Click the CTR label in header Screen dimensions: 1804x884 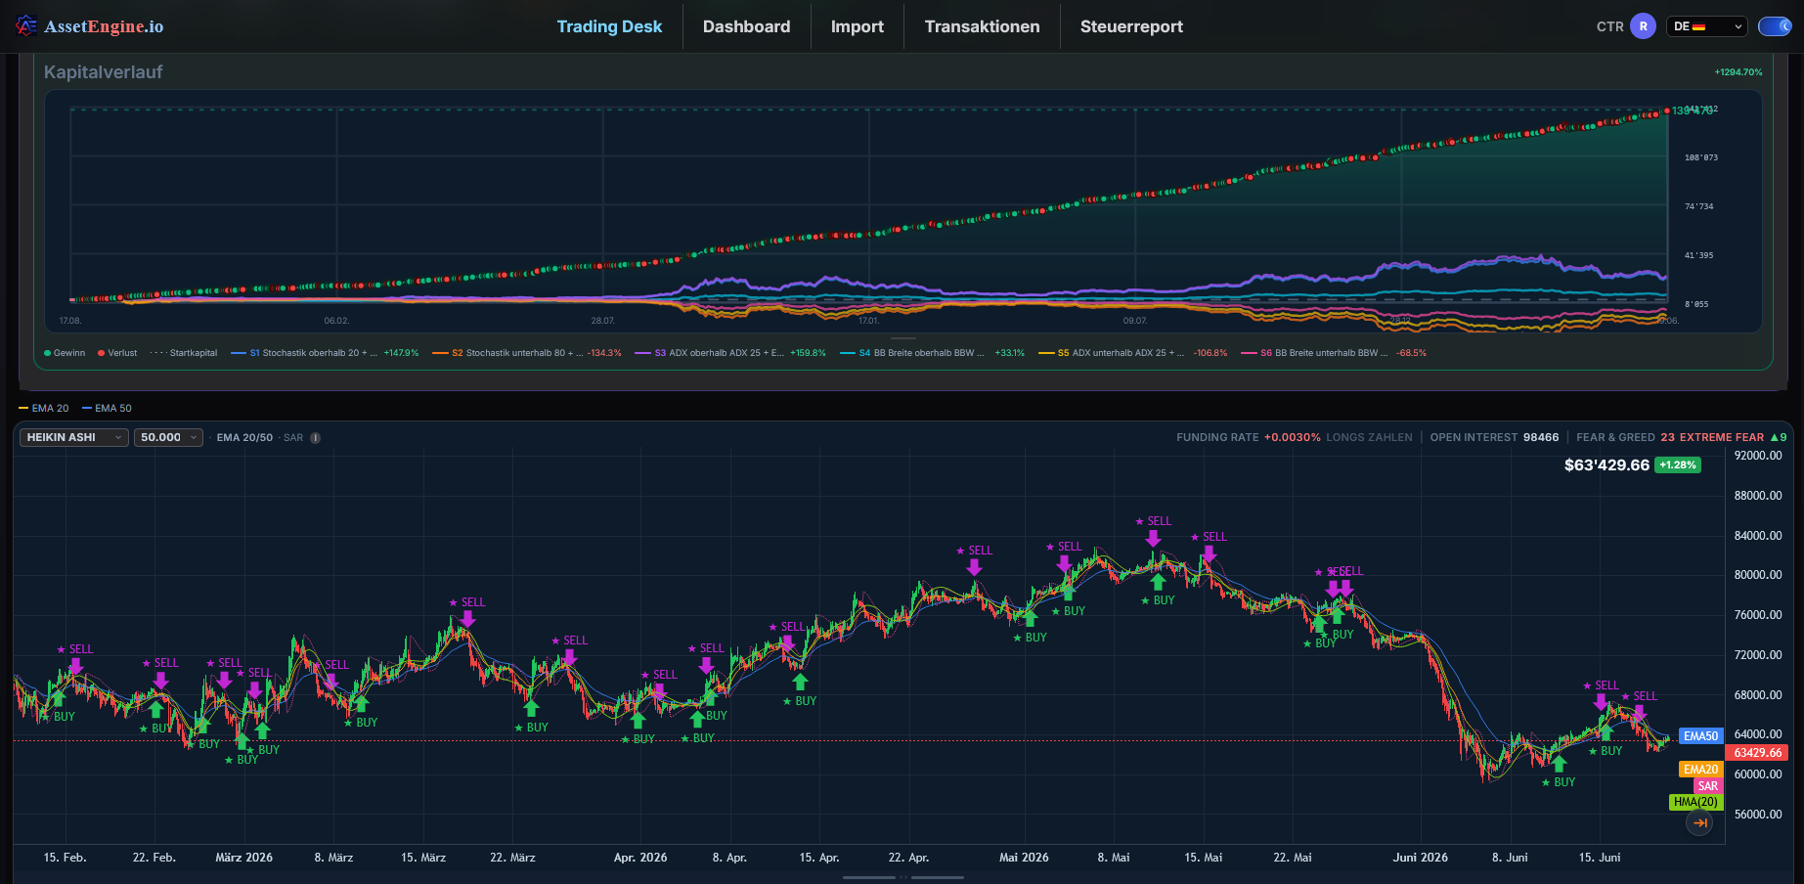click(1609, 26)
